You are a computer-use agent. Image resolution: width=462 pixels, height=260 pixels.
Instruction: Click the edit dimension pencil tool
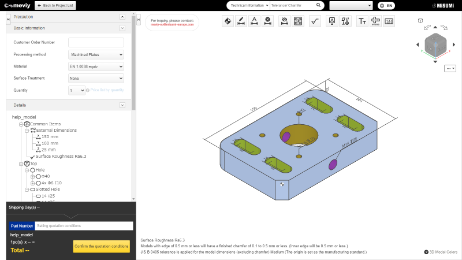pyautogui.click(x=241, y=21)
